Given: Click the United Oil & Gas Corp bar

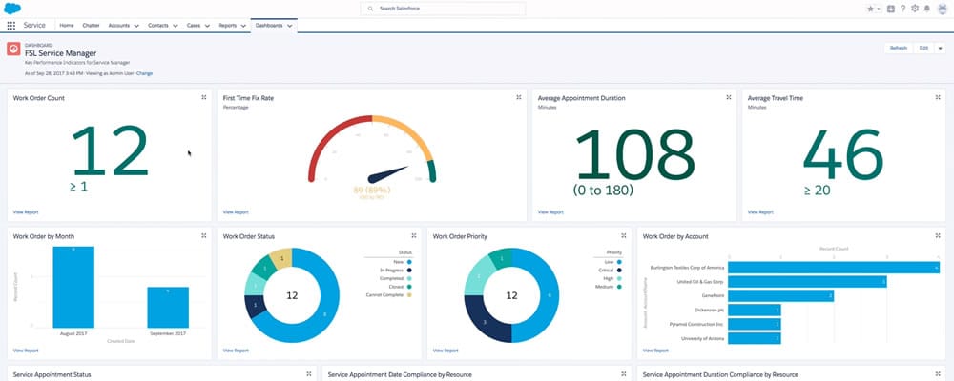Looking at the screenshot, I should [x=807, y=282].
